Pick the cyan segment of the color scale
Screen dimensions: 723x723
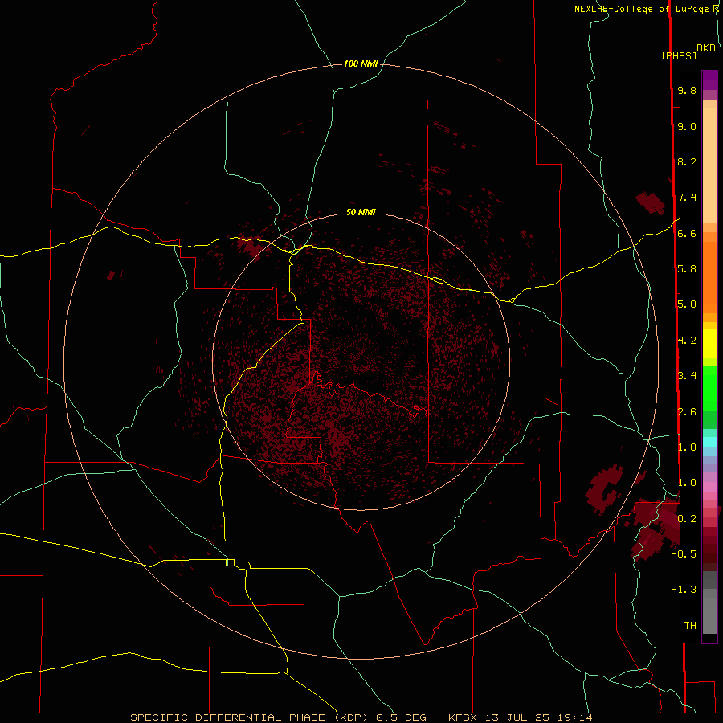coord(709,442)
